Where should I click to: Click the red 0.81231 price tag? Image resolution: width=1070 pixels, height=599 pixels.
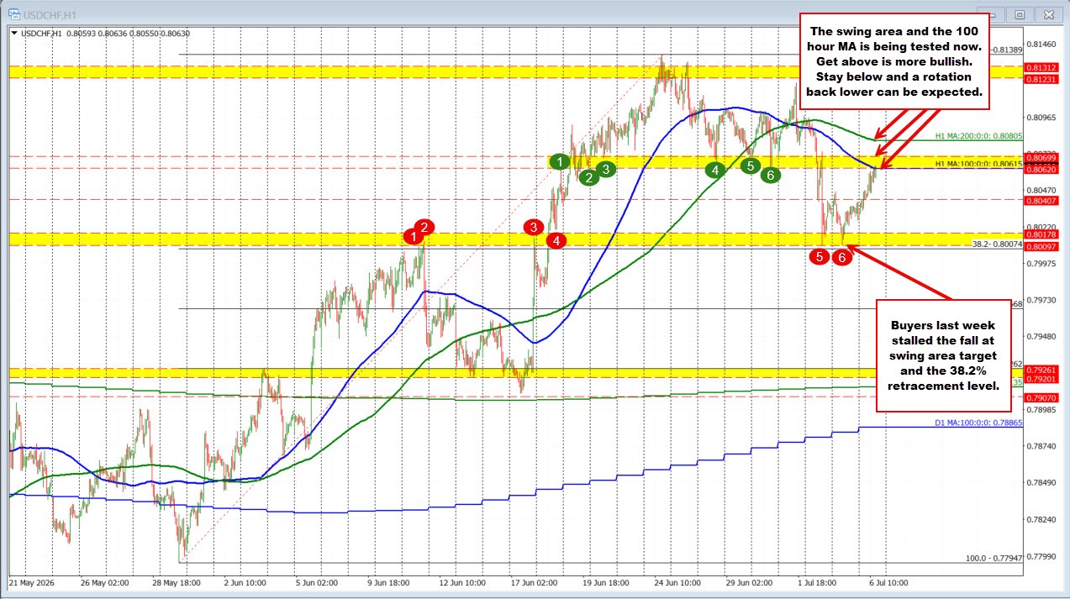tap(1041, 77)
